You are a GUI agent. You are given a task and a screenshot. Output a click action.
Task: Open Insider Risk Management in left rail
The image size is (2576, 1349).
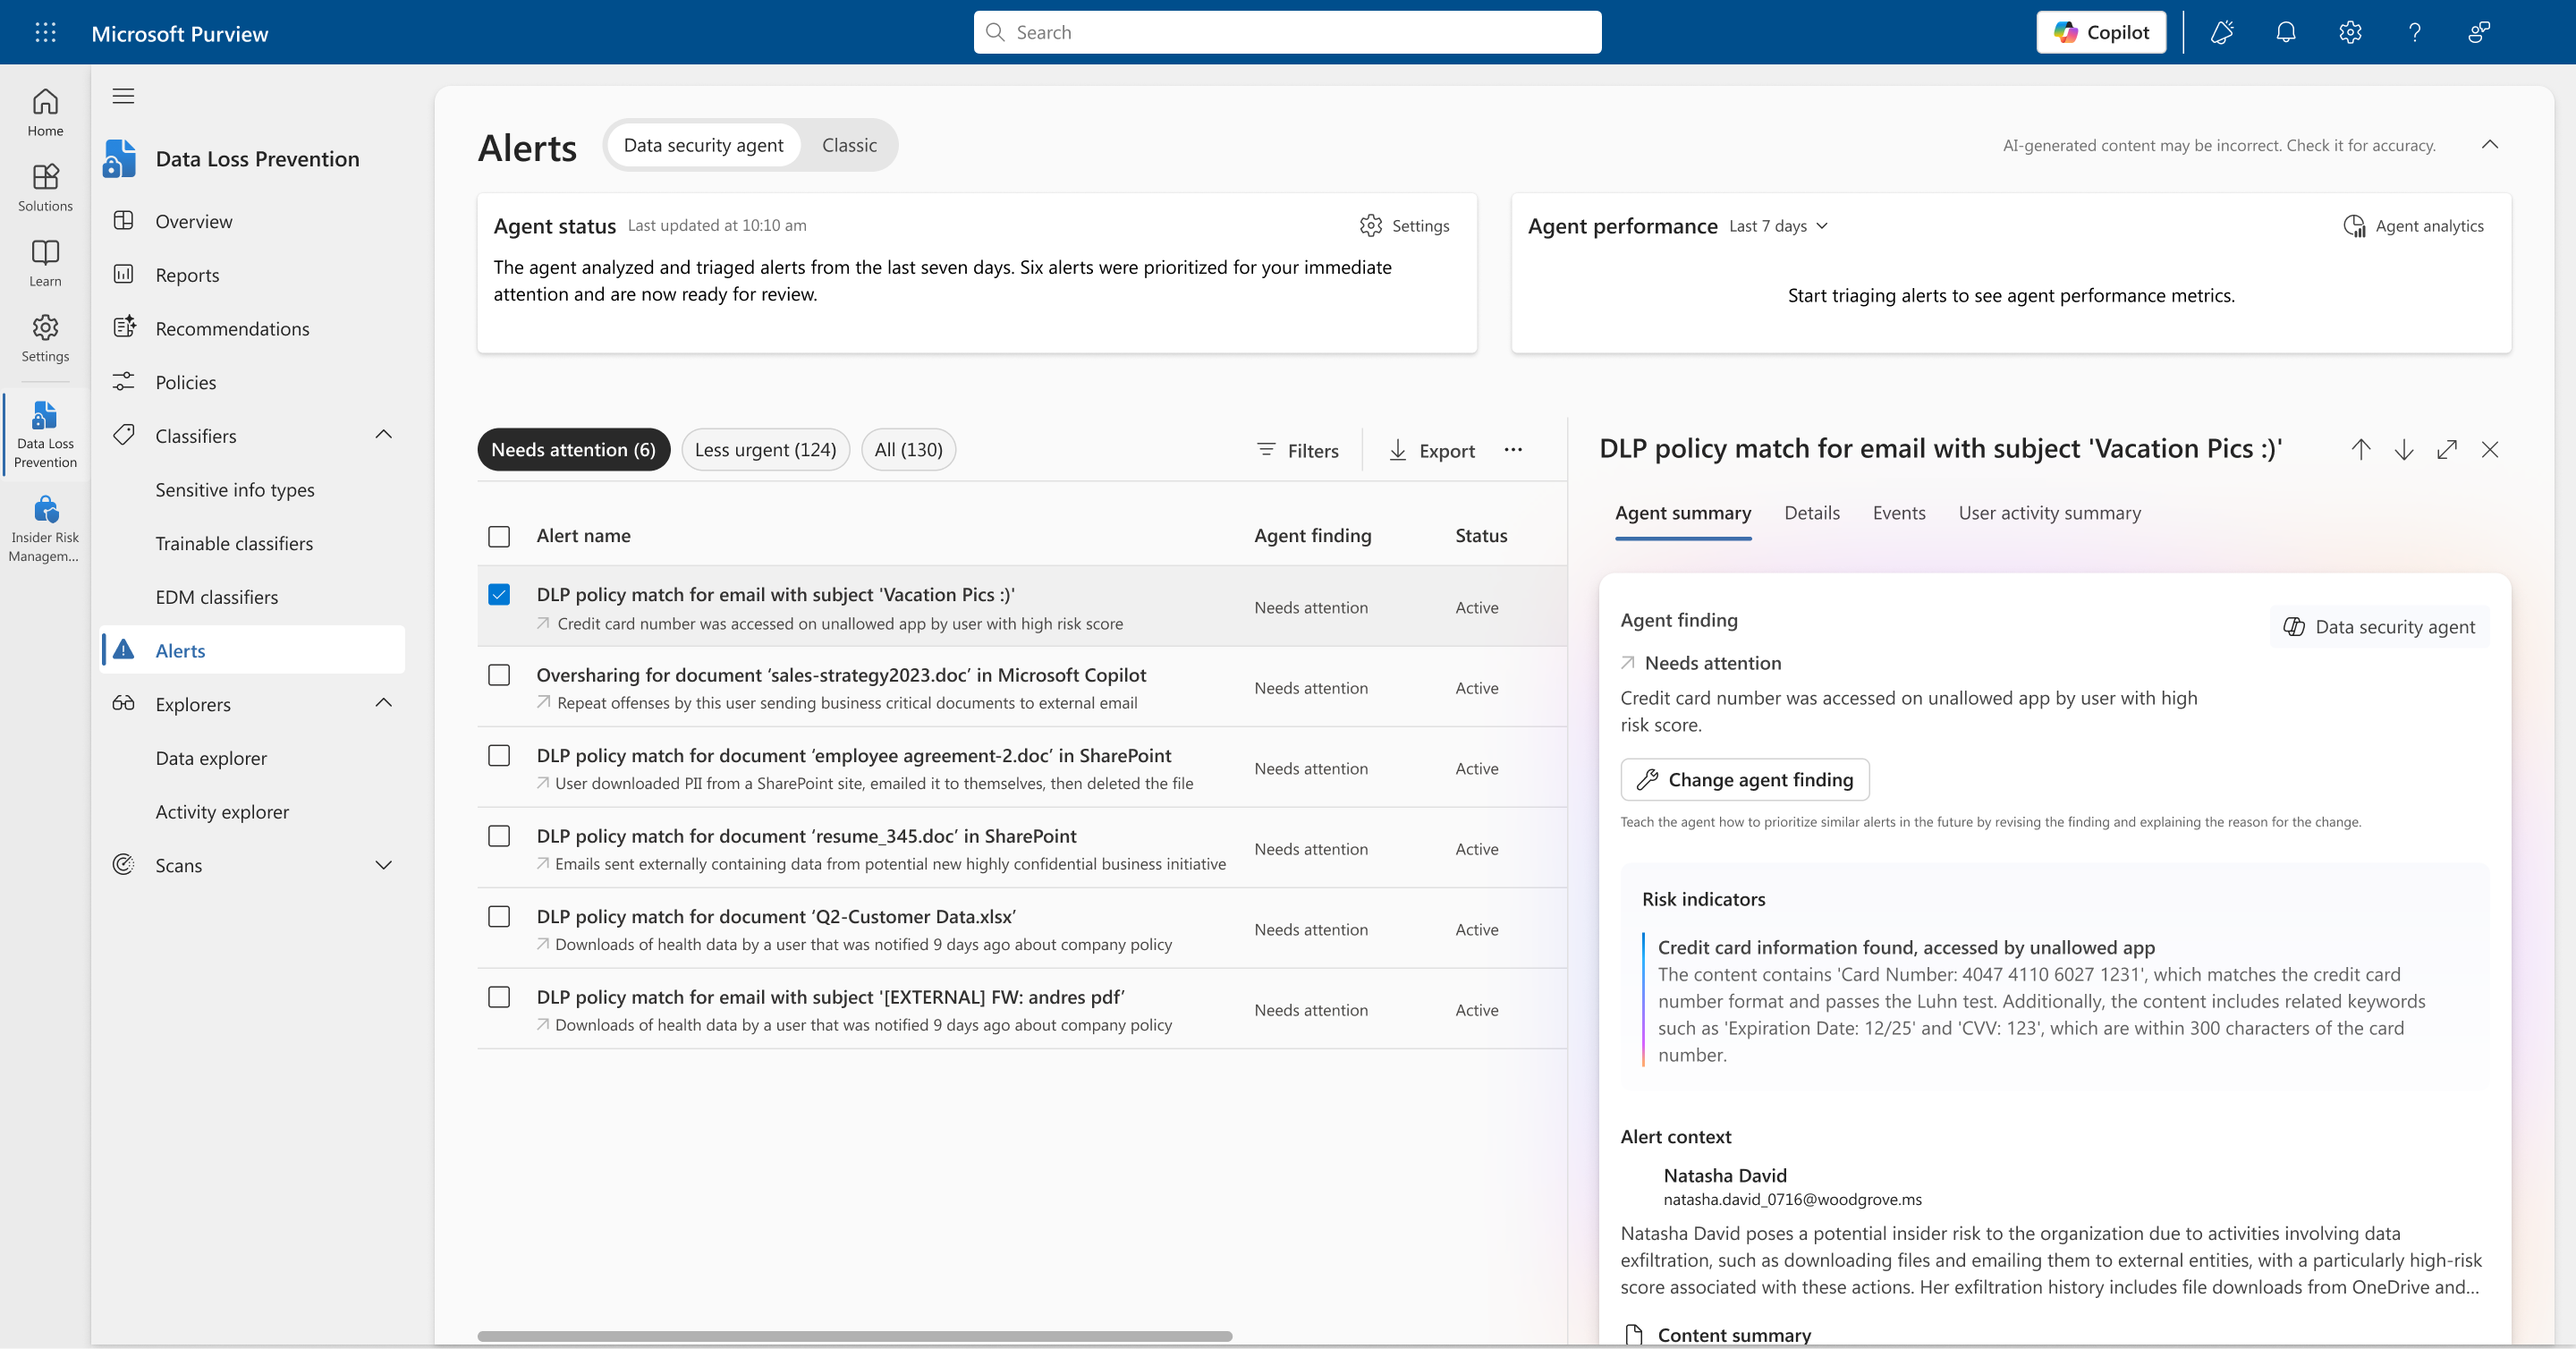(x=45, y=528)
